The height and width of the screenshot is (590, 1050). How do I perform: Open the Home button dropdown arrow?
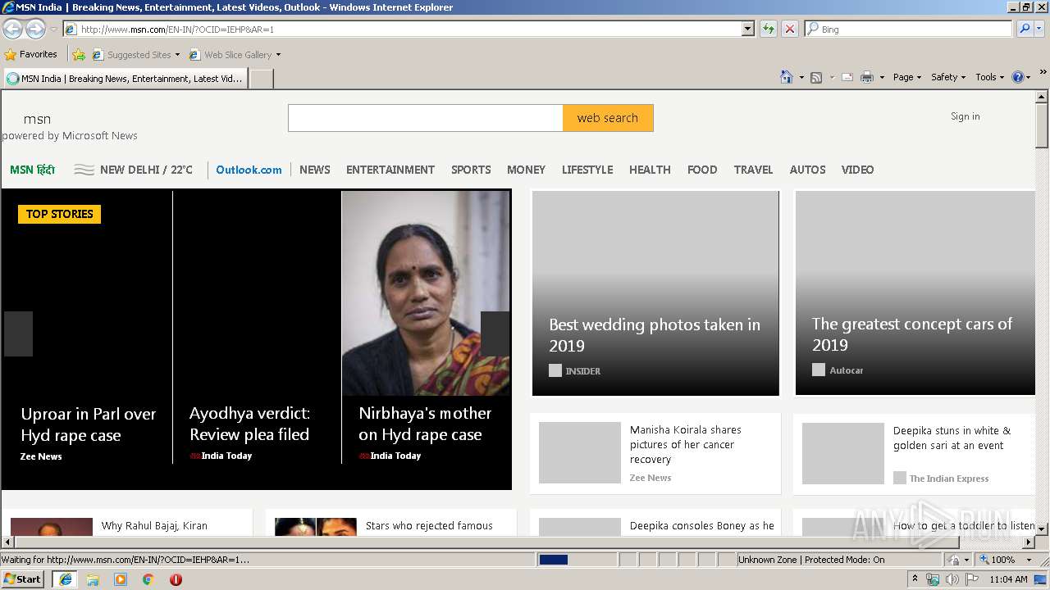tap(801, 77)
